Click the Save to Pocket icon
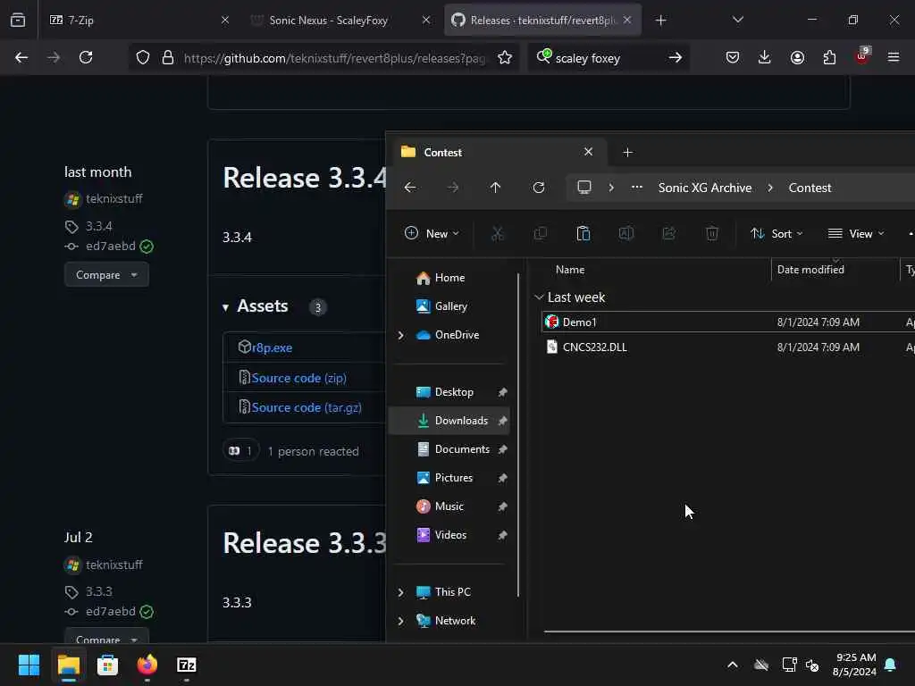The image size is (915, 686). click(x=733, y=57)
